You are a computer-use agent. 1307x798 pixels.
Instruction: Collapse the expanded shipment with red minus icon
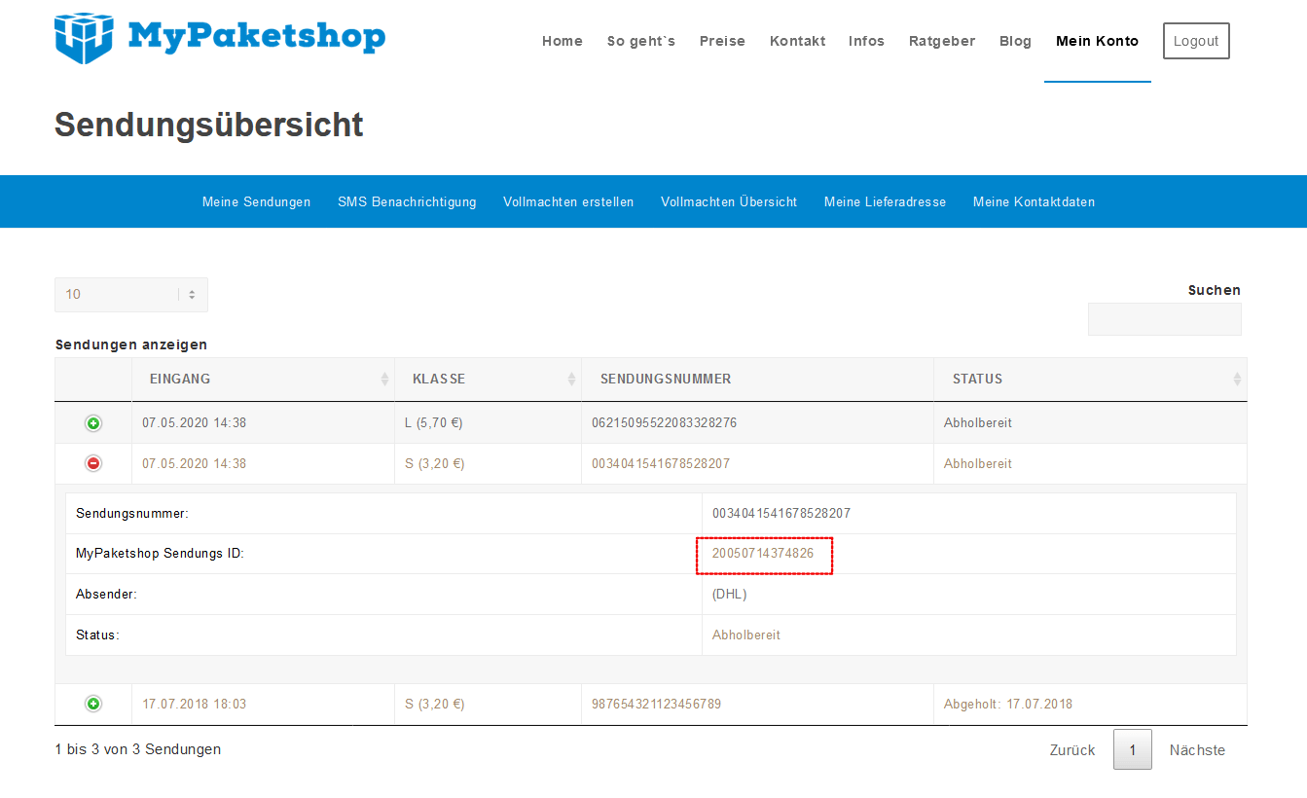tap(93, 464)
